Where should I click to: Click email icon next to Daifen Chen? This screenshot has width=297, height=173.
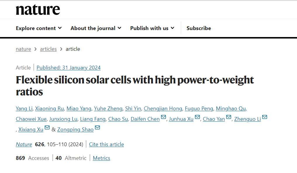coord(164,118)
